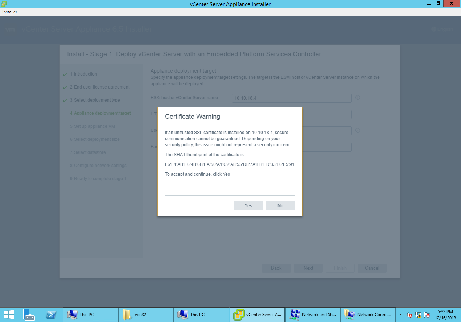Select the SHA1 thumbprint text
The image size is (461, 322).
click(230, 164)
